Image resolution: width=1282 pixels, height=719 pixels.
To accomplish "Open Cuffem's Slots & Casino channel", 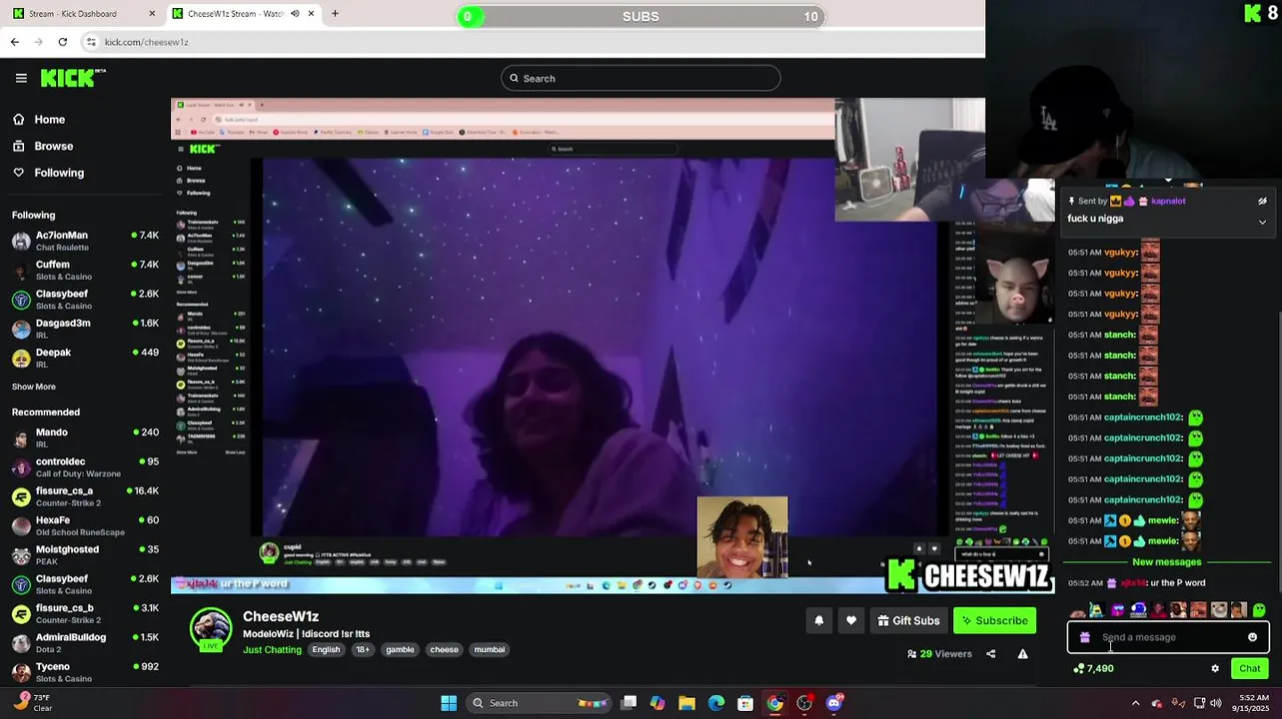I will click(x=85, y=270).
